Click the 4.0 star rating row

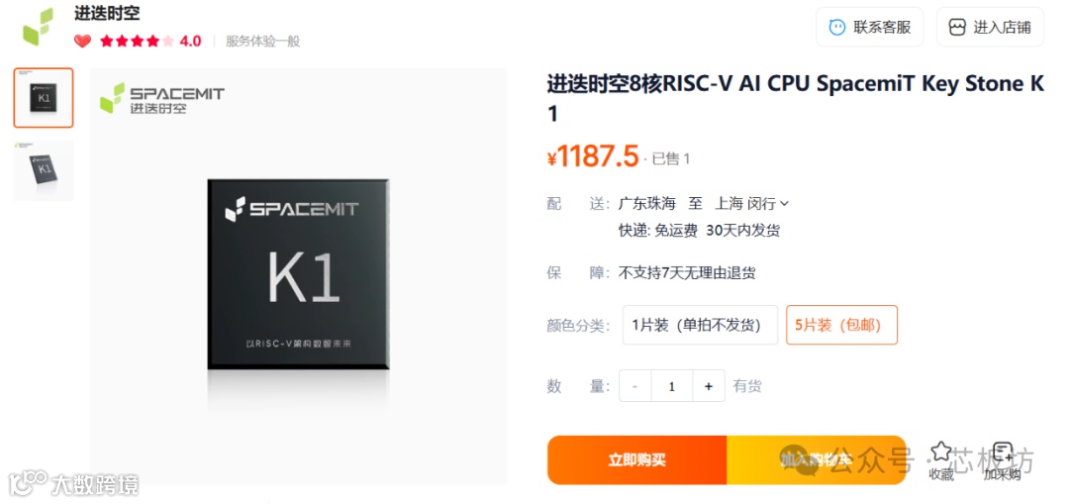point(150,41)
